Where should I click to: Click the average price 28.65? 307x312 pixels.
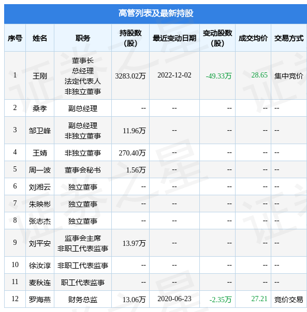(x=259, y=75)
